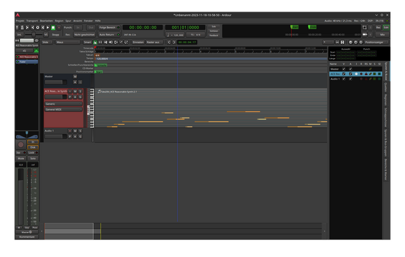This screenshot has width=405, height=257.
Task: Toggle Master visibility checkbox in track list
Action: [x=344, y=69]
